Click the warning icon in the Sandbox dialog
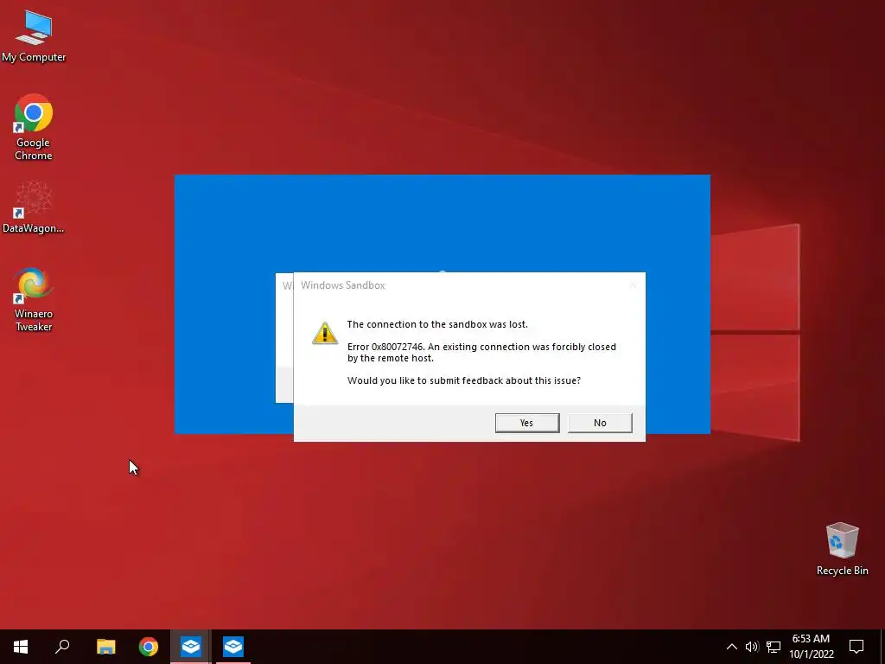 (x=325, y=333)
